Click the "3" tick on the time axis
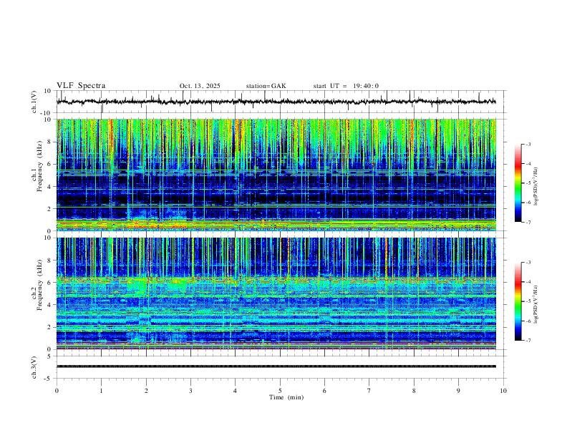Screen dimensions: 567x438 [190, 391]
